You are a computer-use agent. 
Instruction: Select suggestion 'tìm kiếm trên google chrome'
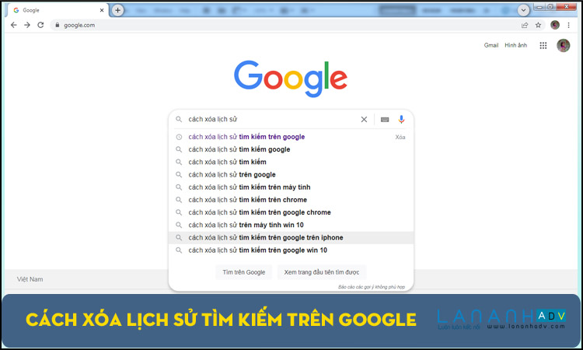coord(291,212)
